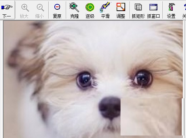Capture a rectangle with 抓矩形
186x138 pixels.
coord(138,10)
